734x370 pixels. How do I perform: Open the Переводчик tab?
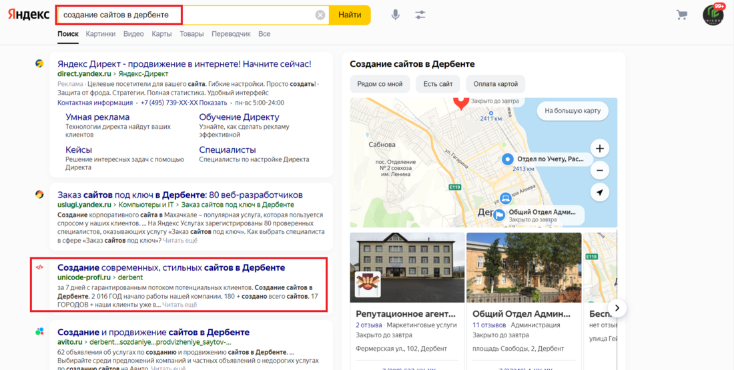[x=231, y=34]
